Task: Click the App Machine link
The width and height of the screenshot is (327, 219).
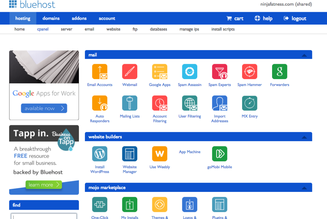Action: [190, 152]
